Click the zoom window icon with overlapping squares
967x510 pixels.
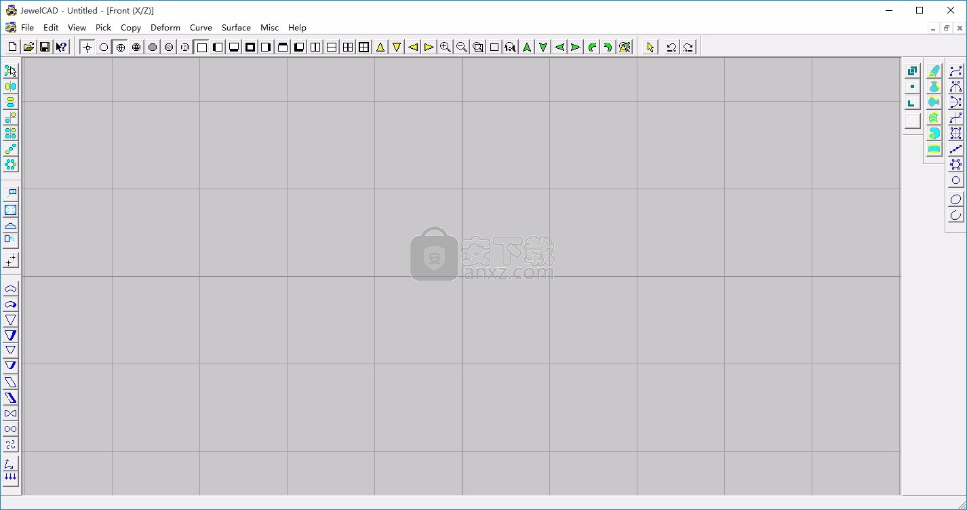tap(478, 47)
